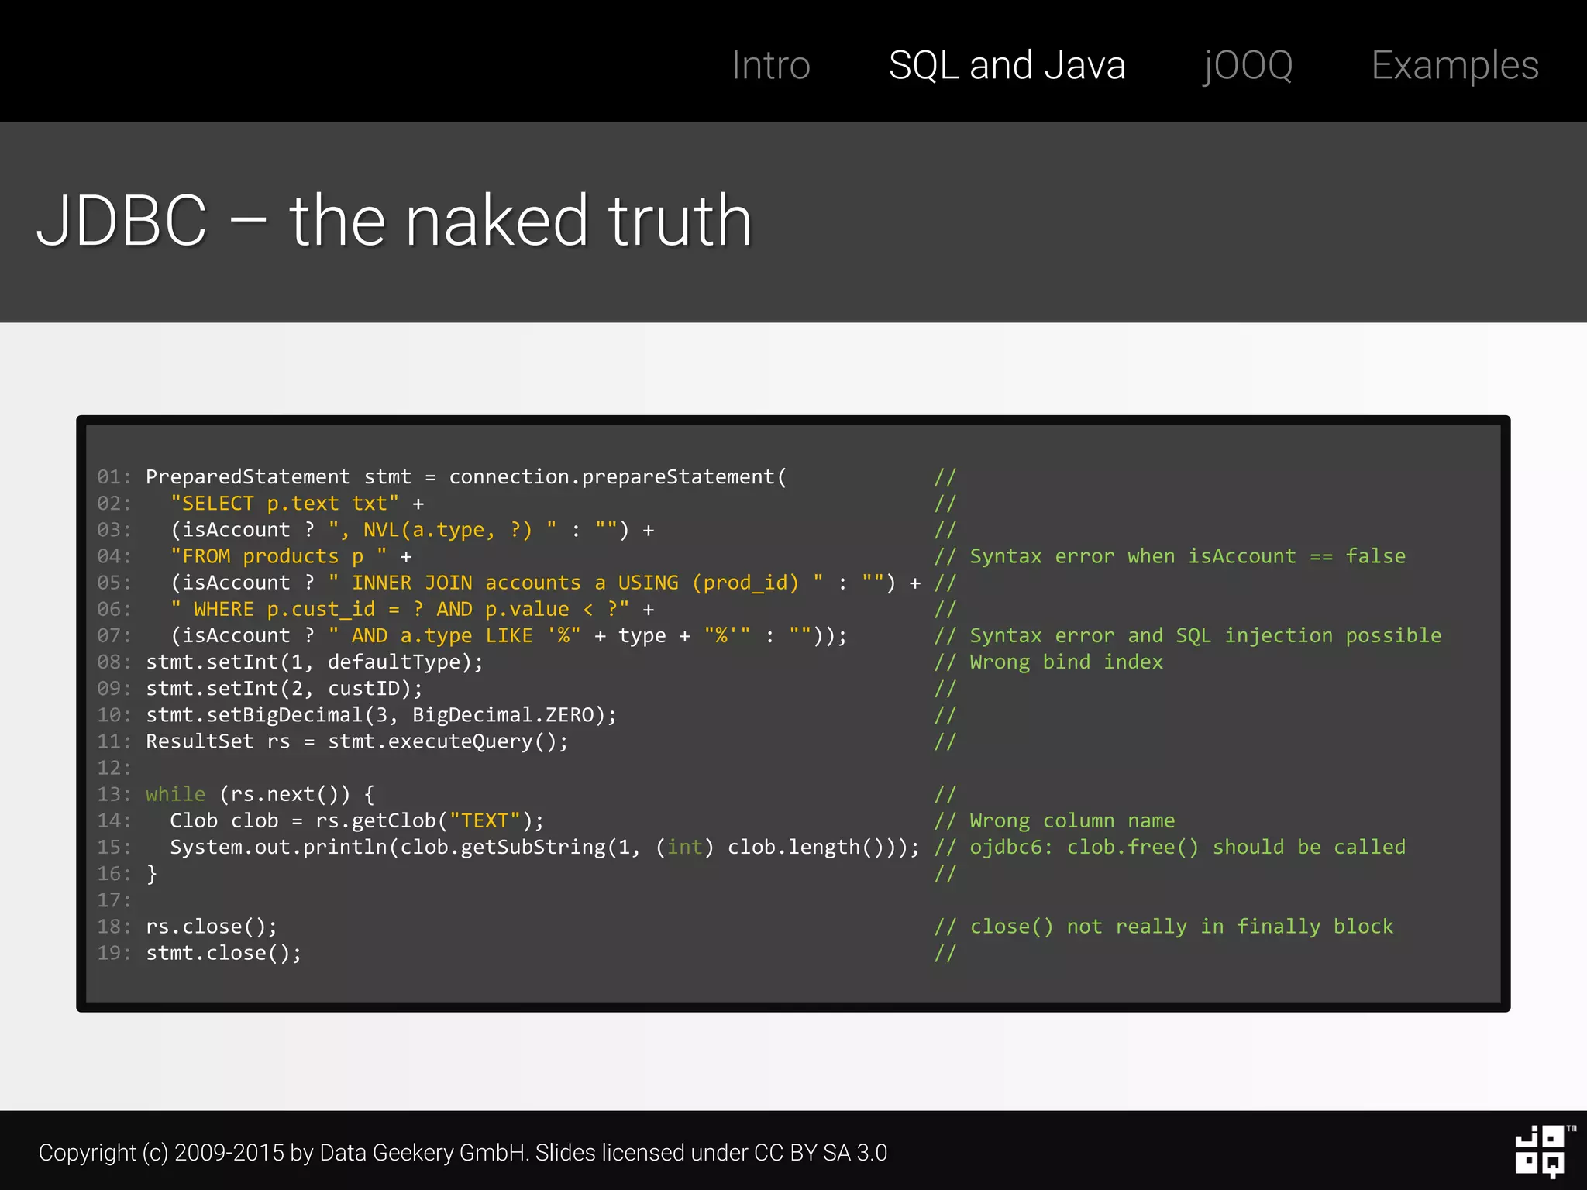The width and height of the screenshot is (1587, 1190).
Task: Switch to the jOOQ tab
Action: click(1248, 65)
